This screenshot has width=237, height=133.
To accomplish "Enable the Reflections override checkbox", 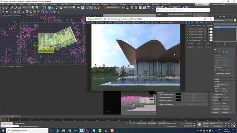I will tap(158, 97).
